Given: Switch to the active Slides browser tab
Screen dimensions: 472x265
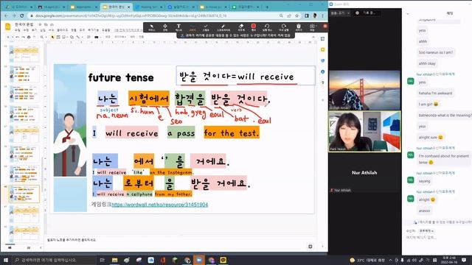Looking at the screenshot, I should pos(116,7).
